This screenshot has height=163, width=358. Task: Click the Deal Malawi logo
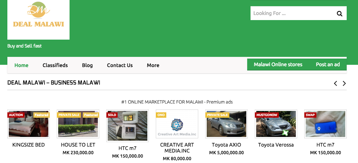[38, 19]
